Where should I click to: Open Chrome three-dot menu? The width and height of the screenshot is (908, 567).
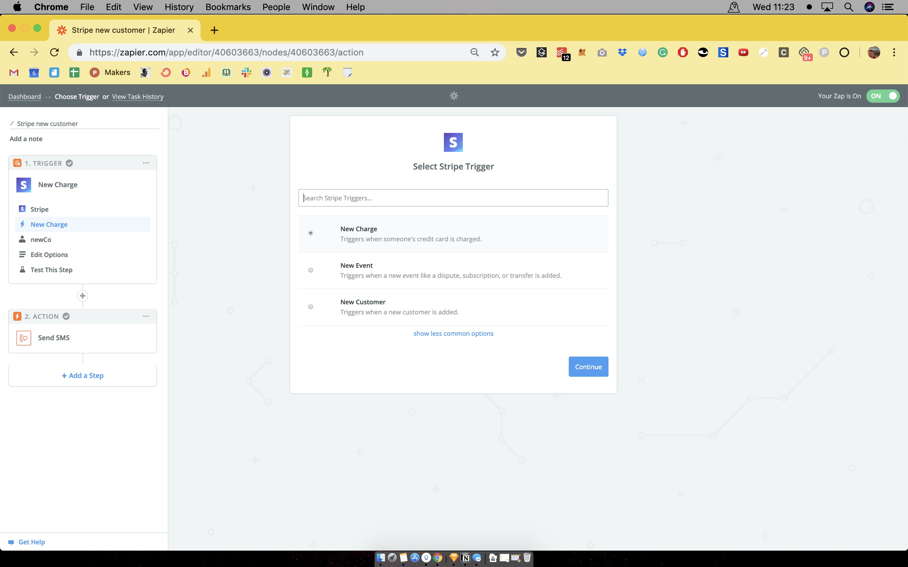click(894, 52)
